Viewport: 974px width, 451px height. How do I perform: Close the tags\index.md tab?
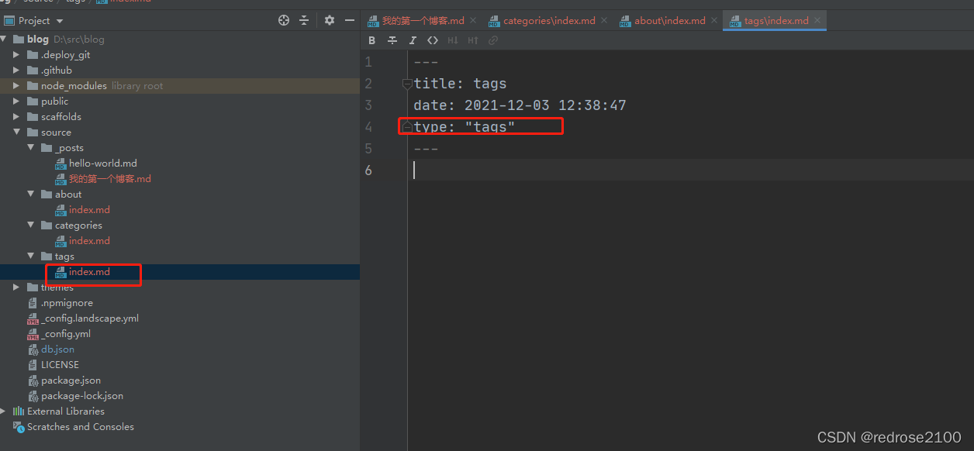818,21
